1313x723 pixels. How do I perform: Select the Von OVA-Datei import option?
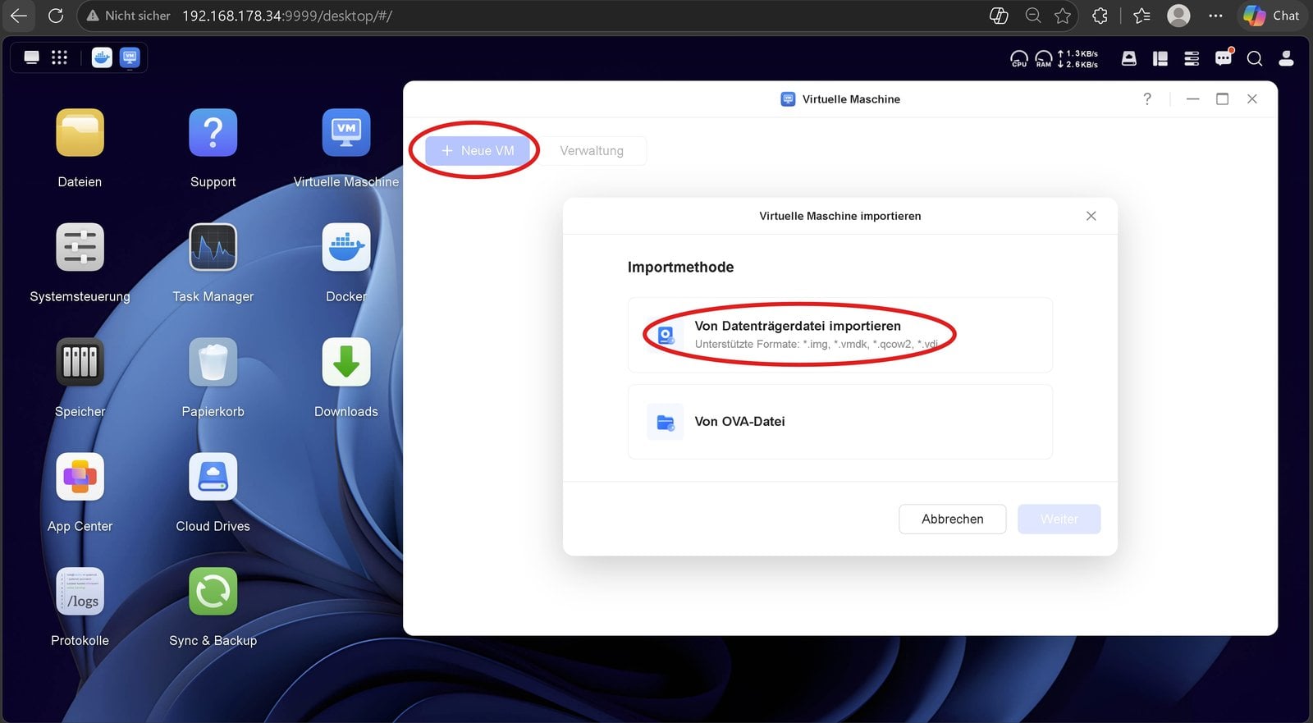coord(840,422)
